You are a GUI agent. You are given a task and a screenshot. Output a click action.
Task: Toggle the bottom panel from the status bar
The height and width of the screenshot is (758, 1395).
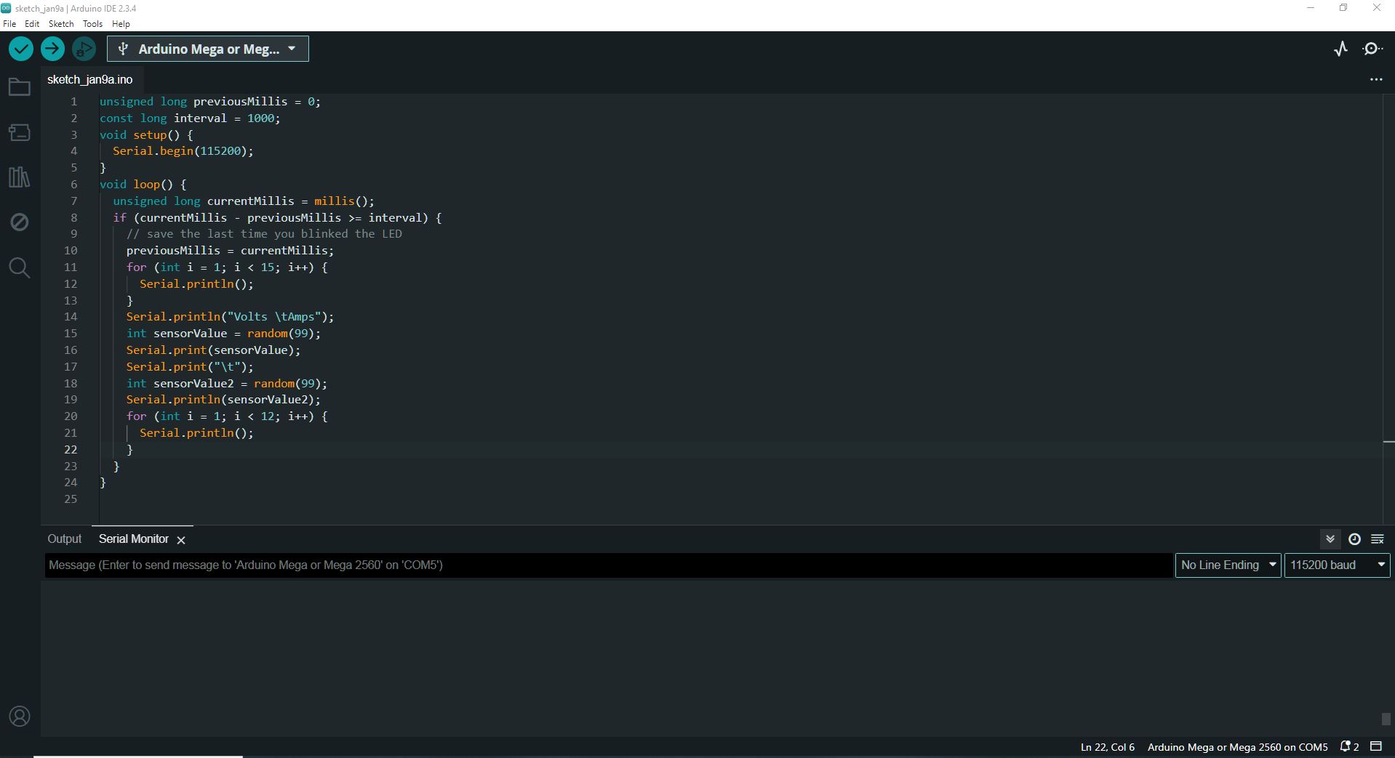(1375, 746)
